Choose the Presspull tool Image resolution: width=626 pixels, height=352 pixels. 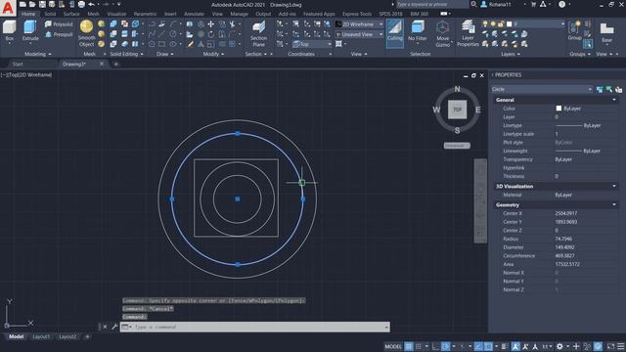tap(59, 34)
